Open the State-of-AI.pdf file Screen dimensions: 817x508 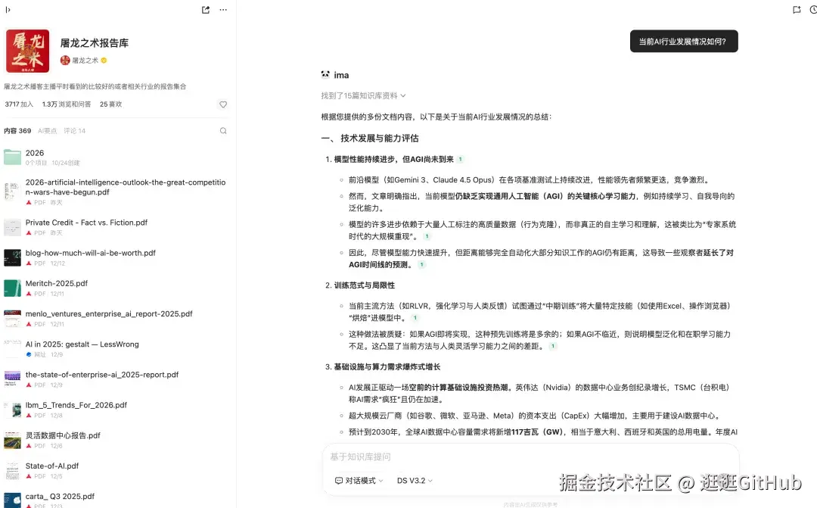51,466
